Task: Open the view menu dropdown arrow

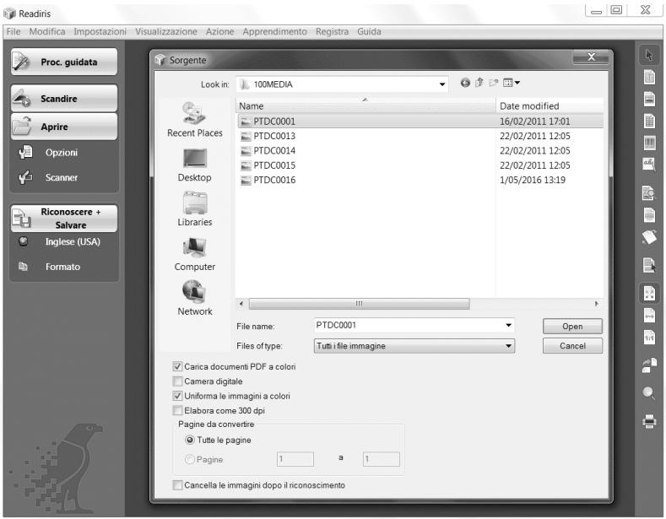Action: click(517, 83)
